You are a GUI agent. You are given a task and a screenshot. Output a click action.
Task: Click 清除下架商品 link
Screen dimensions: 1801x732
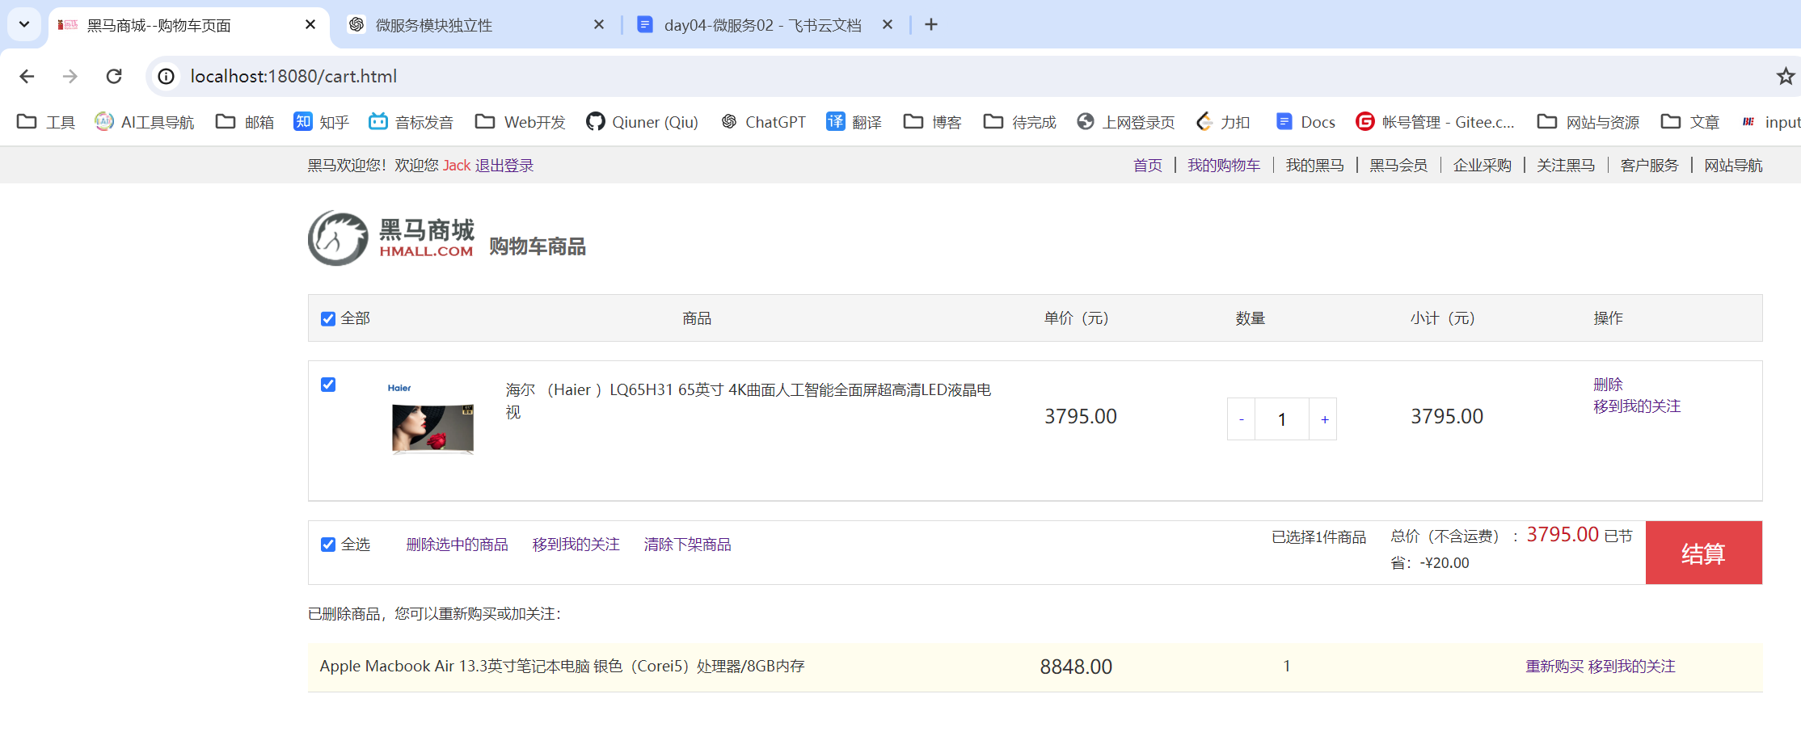[x=688, y=545]
